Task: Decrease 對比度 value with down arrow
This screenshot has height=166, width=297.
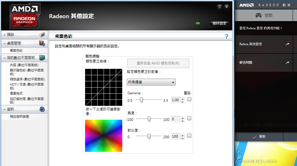Action: click(183, 139)
